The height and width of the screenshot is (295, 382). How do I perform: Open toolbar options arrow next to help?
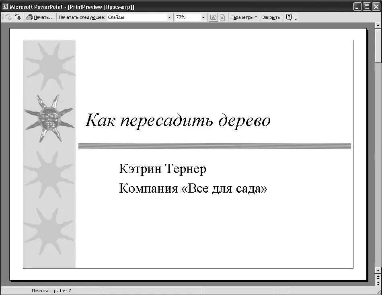tap(296, 18)
